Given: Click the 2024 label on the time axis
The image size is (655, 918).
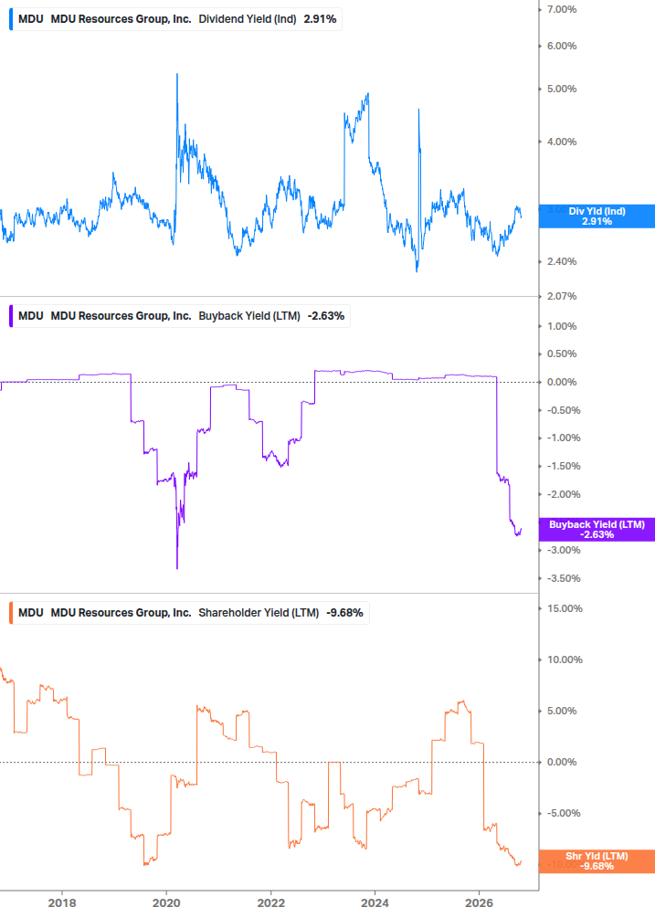Looking at the screenshot, I should pos(375,902).
